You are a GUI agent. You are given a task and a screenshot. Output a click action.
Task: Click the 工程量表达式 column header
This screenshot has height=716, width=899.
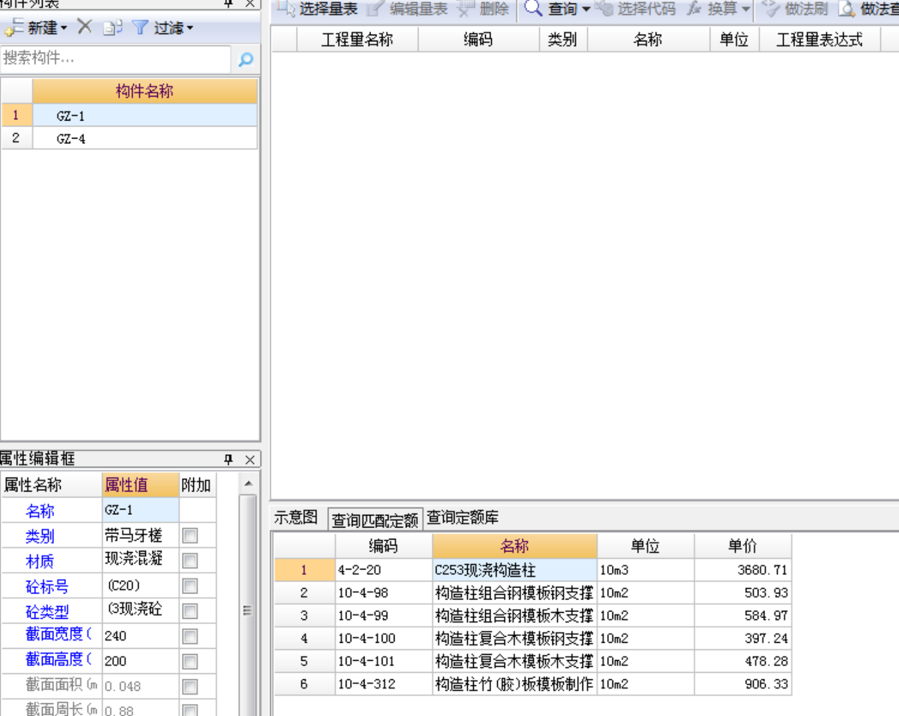tap(820, 39)
